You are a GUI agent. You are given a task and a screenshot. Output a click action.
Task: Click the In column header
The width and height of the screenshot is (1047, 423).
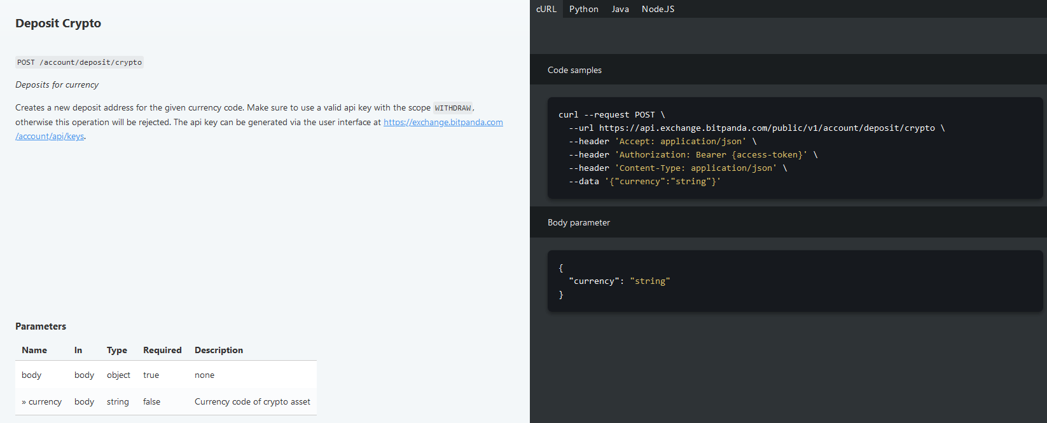[78, 350]
